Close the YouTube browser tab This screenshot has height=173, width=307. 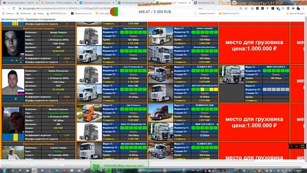point(37,3)
